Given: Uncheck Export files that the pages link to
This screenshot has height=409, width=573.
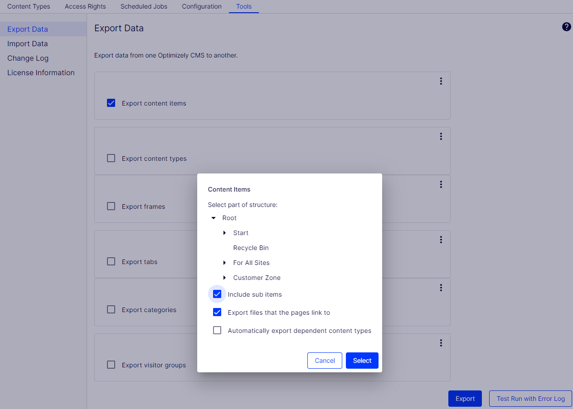Looking at the screenshot, I should [217, 312].
